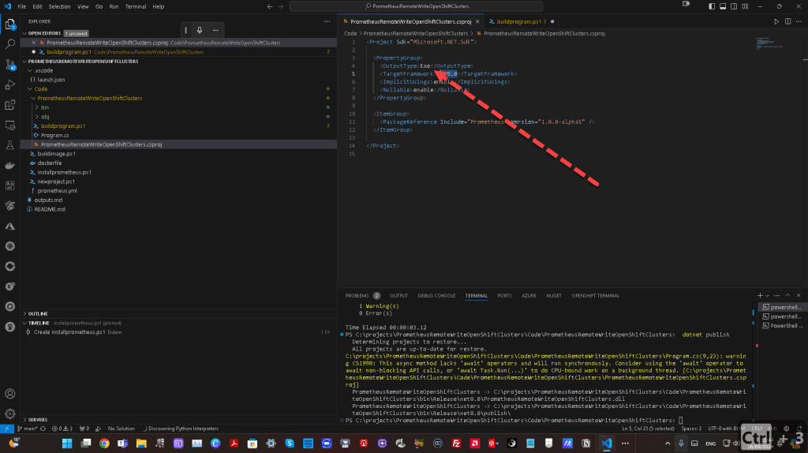808x453 pixels.
Task: Open Source Control view in activity bar
Action: click(x=9, y=65)
